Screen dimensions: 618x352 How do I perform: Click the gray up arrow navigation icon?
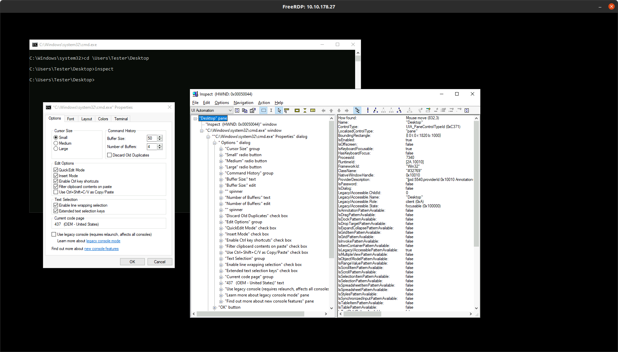(x=331, y=110)
